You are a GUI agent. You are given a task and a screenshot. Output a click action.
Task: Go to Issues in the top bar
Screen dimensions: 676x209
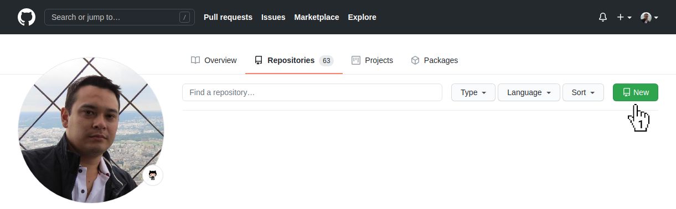tap(274, 17)
